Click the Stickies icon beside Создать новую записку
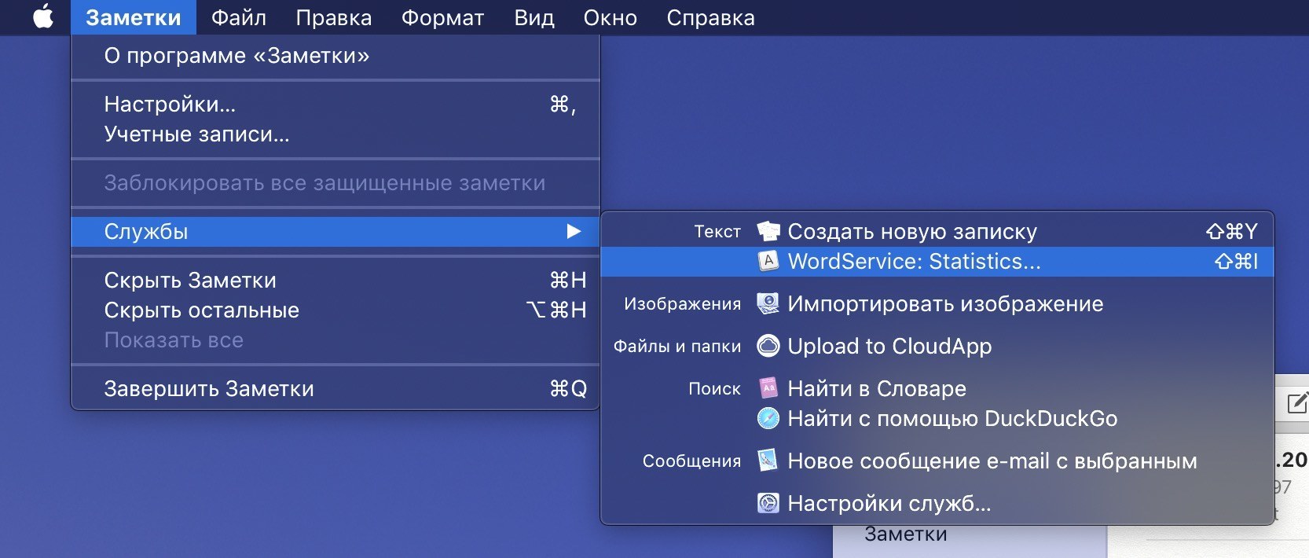 (768, 231)
